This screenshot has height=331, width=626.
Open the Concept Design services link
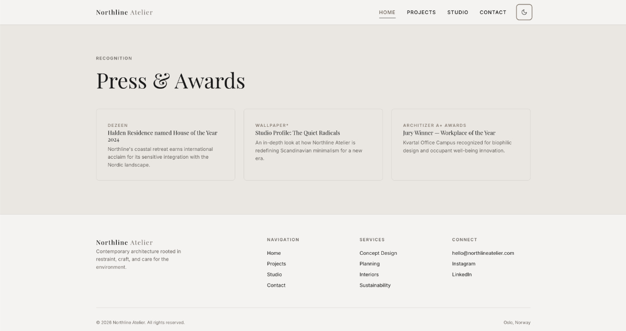point(378,253)
